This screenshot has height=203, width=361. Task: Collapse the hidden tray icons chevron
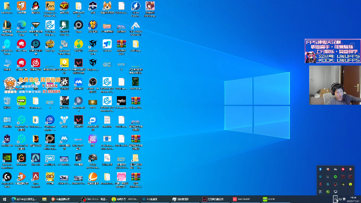[x=335, y=199]
